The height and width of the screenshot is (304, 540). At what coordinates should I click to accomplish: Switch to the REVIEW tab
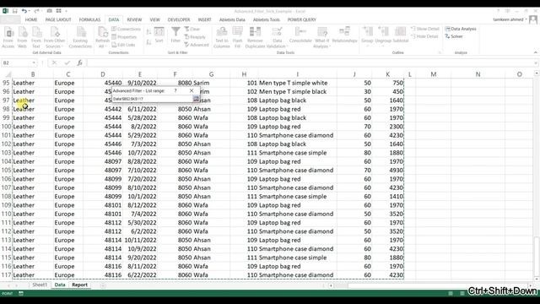click(x=134, y=19)
